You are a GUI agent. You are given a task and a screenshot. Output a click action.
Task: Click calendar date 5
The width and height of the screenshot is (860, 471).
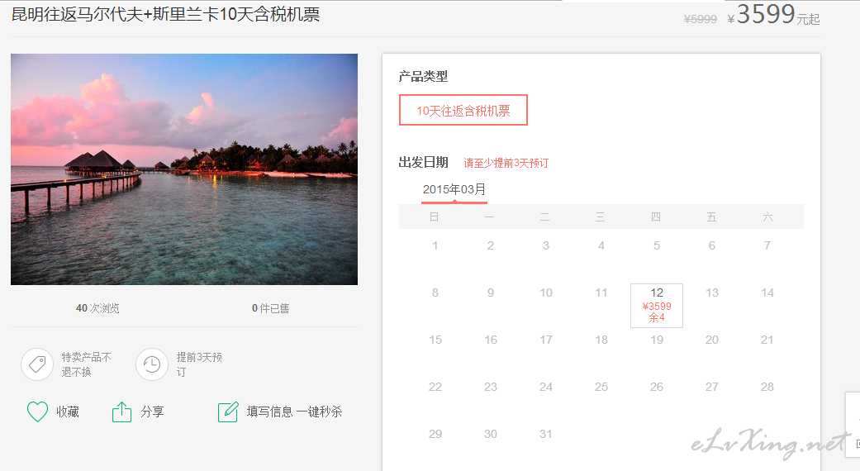point(657,245)
